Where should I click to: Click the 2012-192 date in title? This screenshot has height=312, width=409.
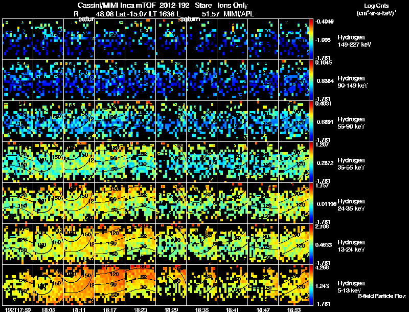point(175,5)
